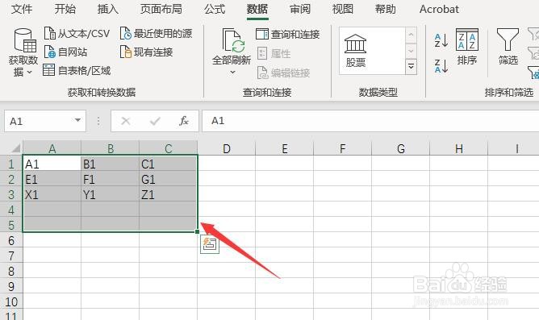Import data via 从文本/CSV
Image resolution: width=539 pixels, height=320 pixels.
click(77, 33)
